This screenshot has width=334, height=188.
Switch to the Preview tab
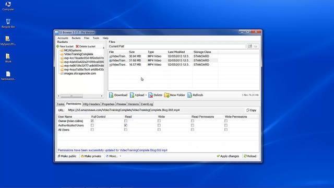coord(121,104)
